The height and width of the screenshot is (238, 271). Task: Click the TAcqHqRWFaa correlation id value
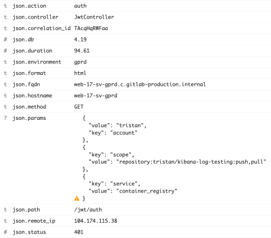pos(91,28)
